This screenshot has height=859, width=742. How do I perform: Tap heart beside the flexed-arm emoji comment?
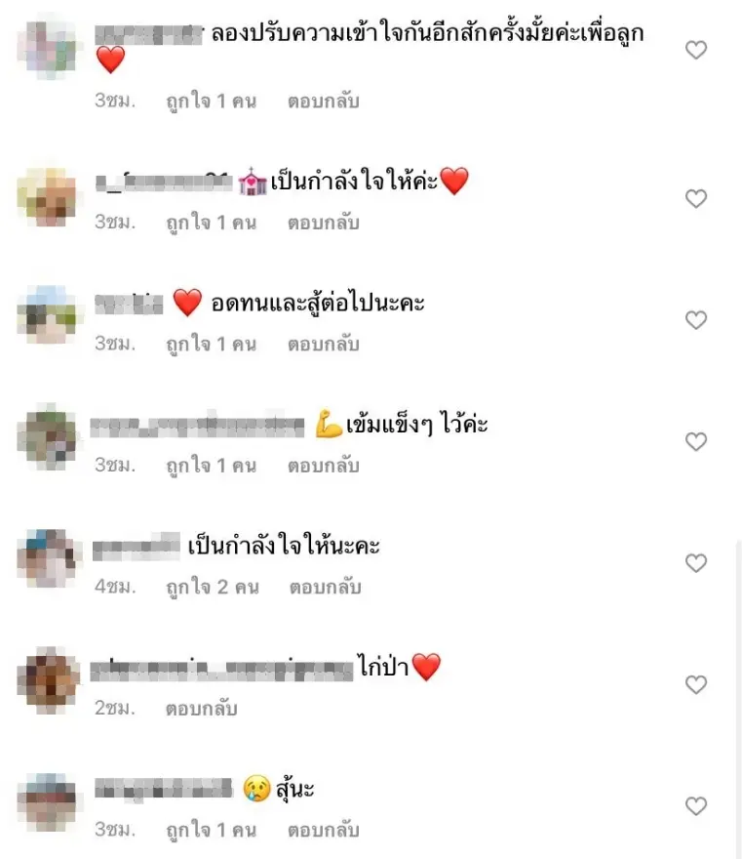(x=696, y=441)
